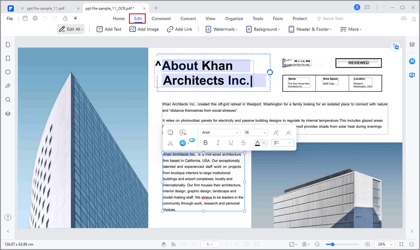Viewport: 420px width, 250px height.
Task: Open the Form tab
Action: 278,18
